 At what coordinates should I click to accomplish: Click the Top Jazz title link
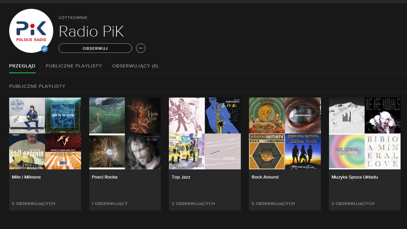(181, 177)
